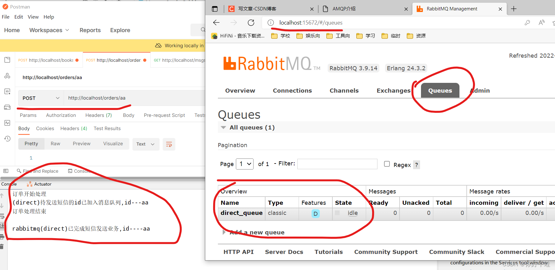Open Environments in the Postman sidebar
Screen dimensions: 555x270
[7, 91]
